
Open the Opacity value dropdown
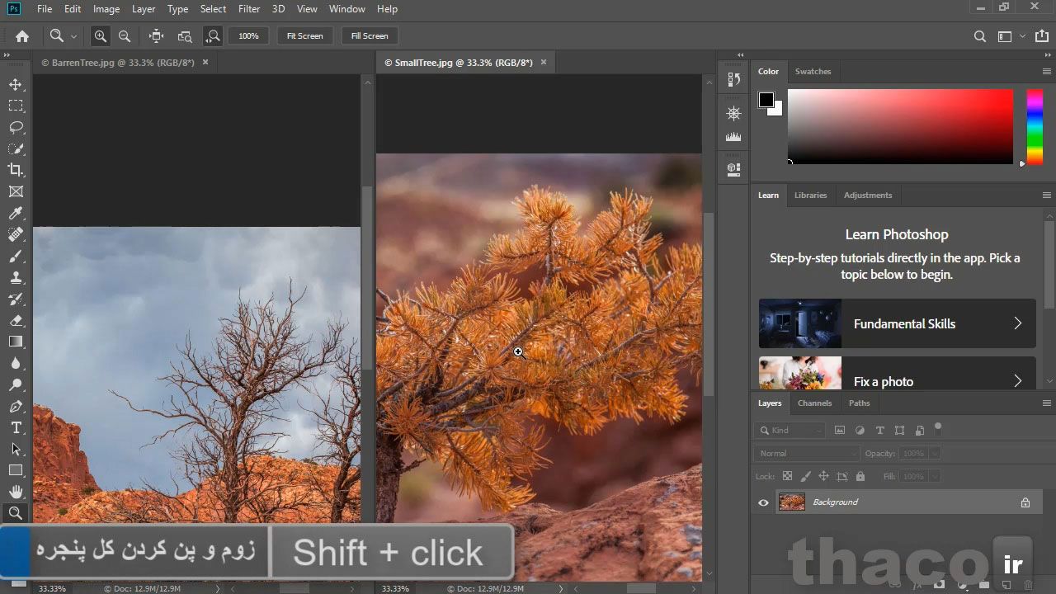pyautogui.click(x=933, y=453)
